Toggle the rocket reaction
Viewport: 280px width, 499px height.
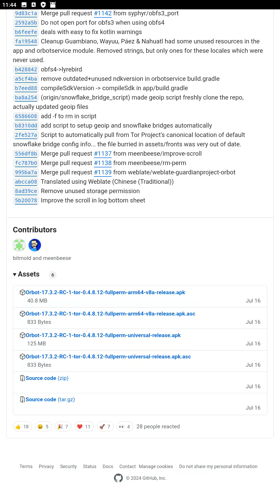point(104,426)
